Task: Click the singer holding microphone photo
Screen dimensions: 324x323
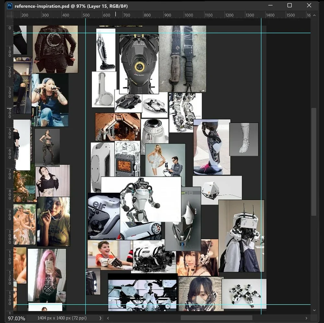Action: [x=50, y=100]
